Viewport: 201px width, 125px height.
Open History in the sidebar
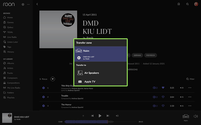tap(9, 52)
